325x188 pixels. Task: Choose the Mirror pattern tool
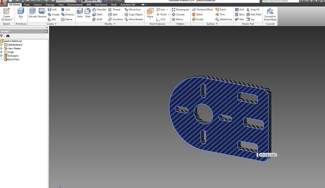click(177, 19)
